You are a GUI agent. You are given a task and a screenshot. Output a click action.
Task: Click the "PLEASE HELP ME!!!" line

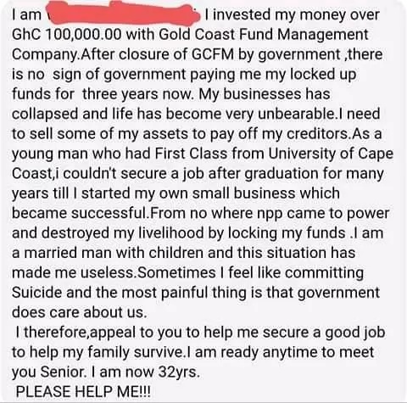[83, 392]
